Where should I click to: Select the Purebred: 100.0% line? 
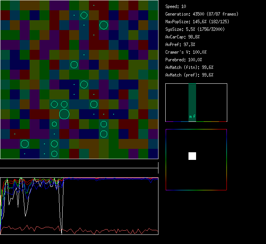184,60
